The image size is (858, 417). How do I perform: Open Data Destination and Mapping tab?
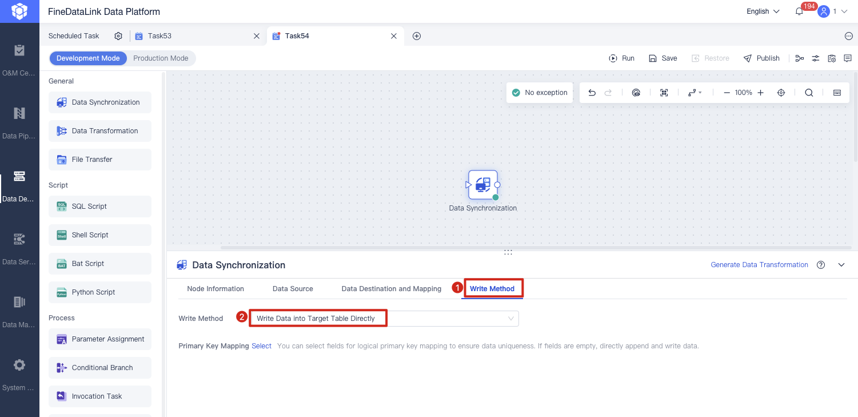[x=392, y=289]
